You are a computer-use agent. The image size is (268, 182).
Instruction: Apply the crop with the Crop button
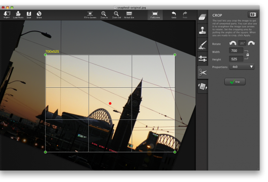(x=235, y=82)
